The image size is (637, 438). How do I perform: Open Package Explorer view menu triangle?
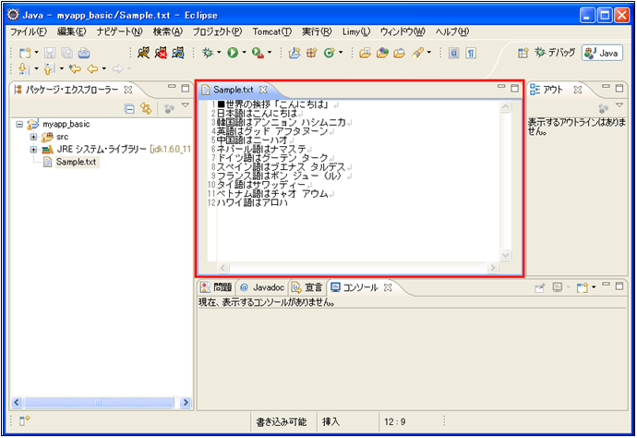[x=185, y=108]
